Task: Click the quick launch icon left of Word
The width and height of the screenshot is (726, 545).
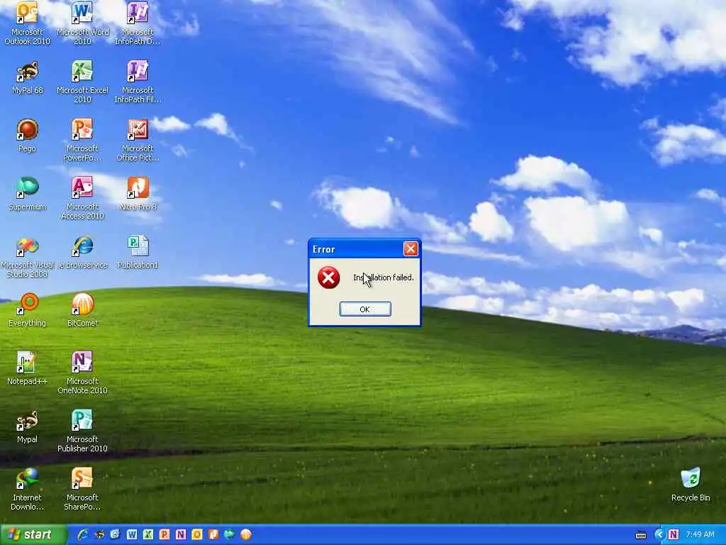Action: (x=115, y=535)
